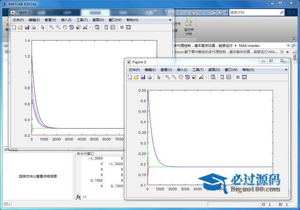Activate Data Cursor tool in Figure 2
The width and height of the screenshot is (300, 210).
194,77
